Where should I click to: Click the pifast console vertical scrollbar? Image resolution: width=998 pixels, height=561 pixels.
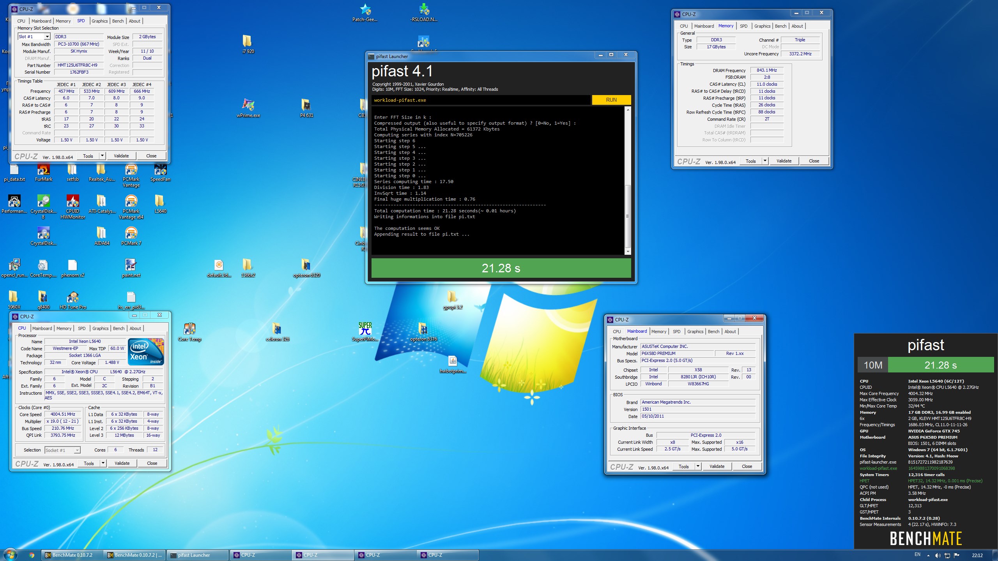[x=628, y=216]
